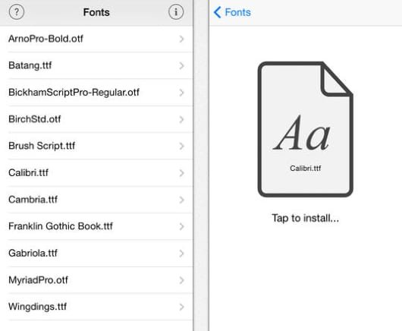
Task: Open MyriadPro.otf chevron arrow
Action: [x=181, y=280]
